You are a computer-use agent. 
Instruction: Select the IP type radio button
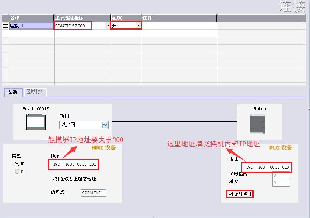click(17, 164)
